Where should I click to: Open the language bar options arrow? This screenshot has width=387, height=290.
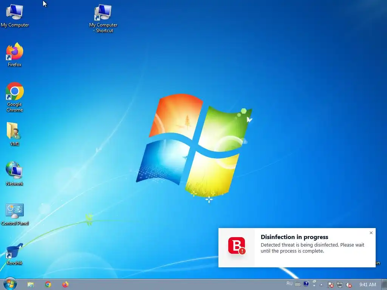point(314,286)
